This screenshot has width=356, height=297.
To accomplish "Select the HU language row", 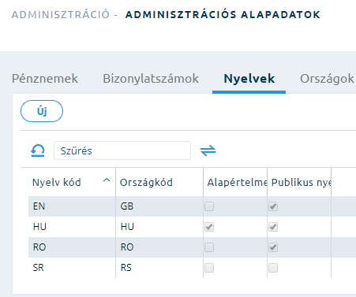I will pyautogui.click(x=192, y=227).
